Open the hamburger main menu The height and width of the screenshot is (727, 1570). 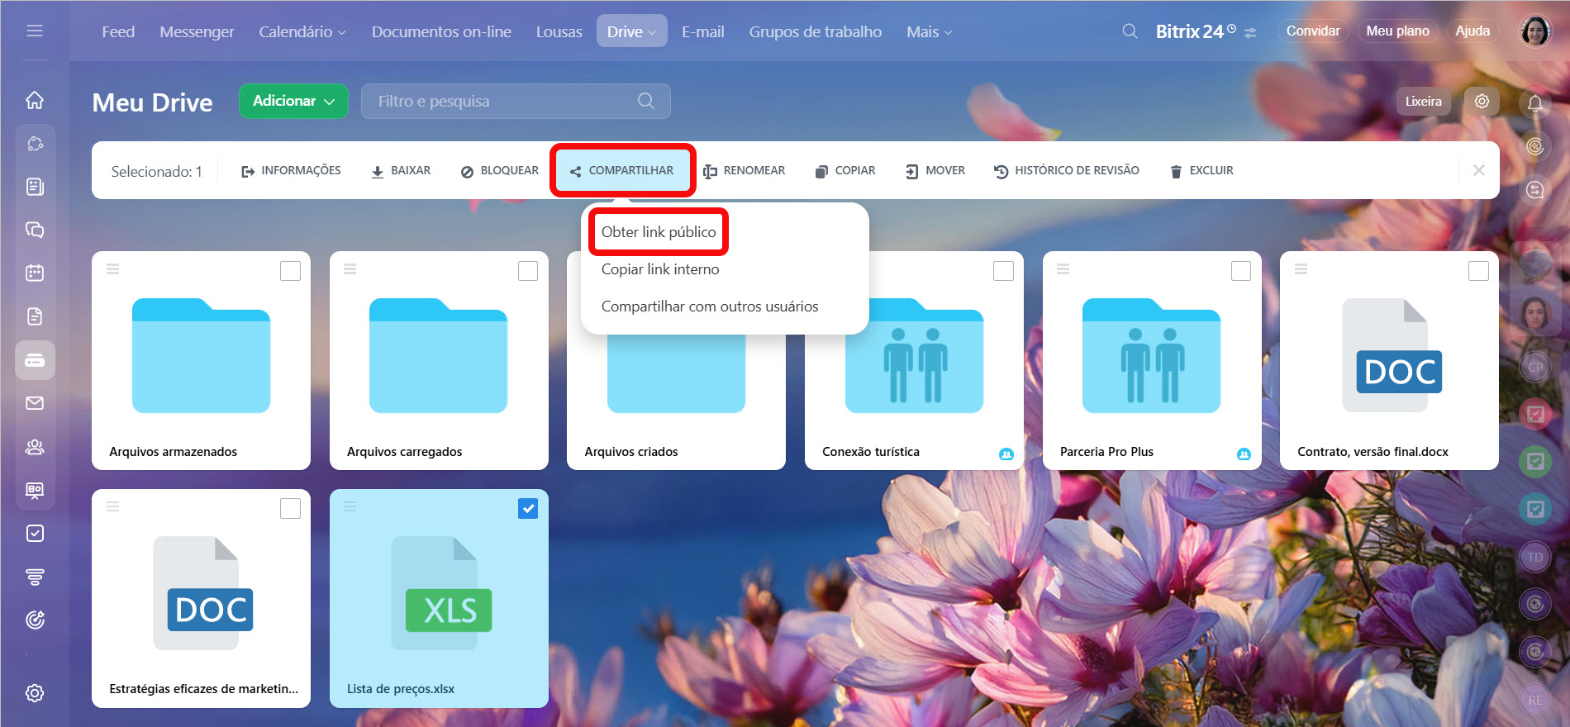(x=35, y=31)
